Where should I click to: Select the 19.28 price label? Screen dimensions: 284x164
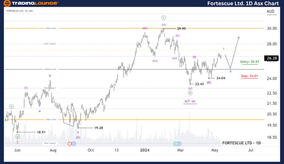coord(98,128)
